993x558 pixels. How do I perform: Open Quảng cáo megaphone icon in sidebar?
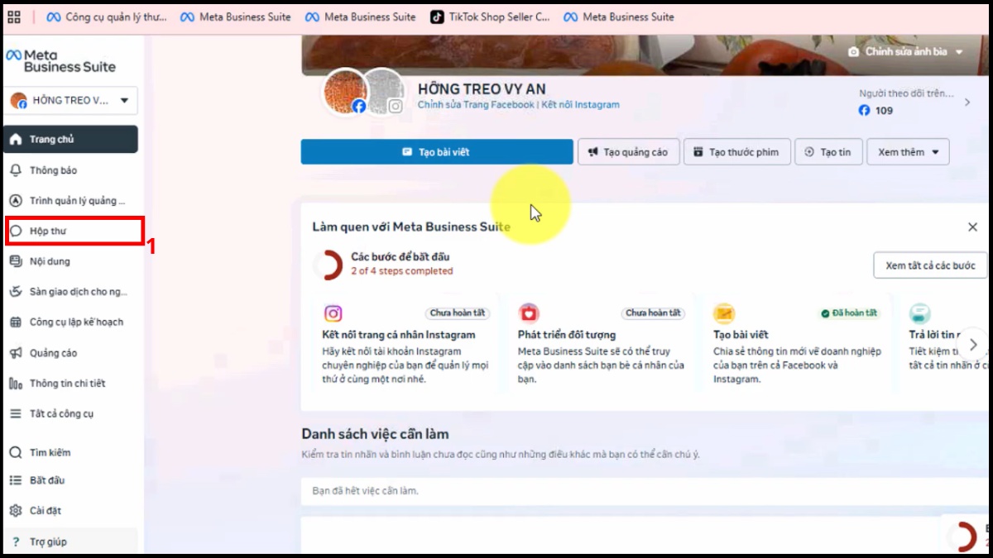(x=15, y=353)
